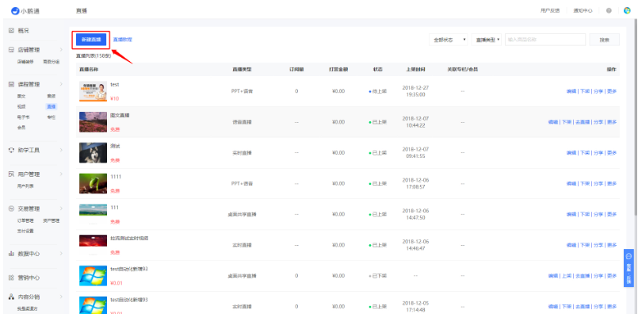Go to 音频 under 课程管理

(x=52, y=96)
